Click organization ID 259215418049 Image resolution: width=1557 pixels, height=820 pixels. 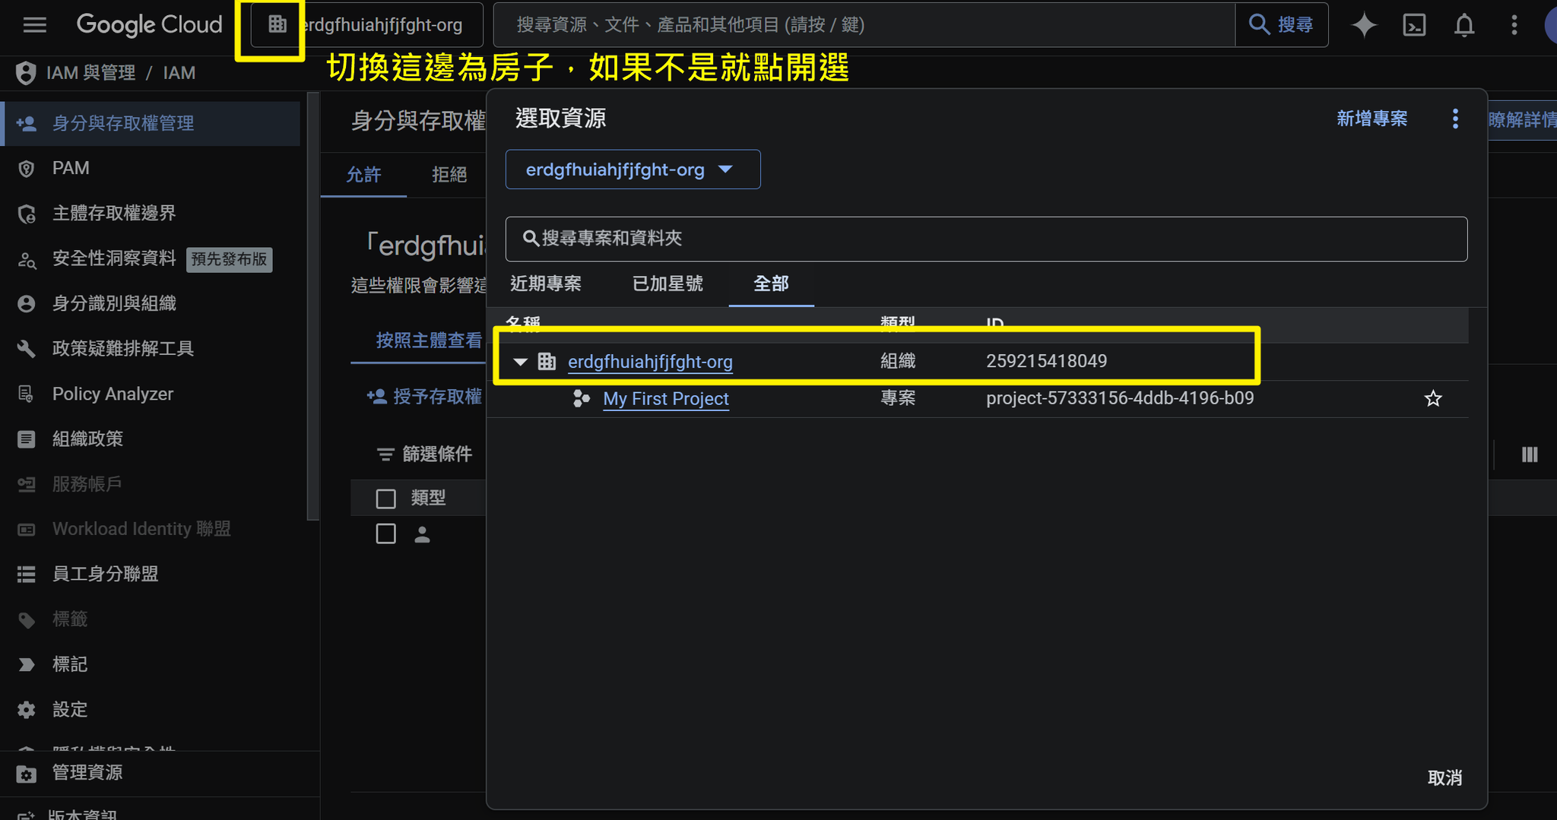coord(1046,361)
